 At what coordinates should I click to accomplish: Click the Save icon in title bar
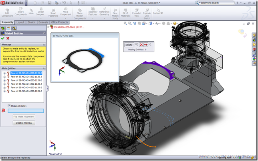point(50,3)
